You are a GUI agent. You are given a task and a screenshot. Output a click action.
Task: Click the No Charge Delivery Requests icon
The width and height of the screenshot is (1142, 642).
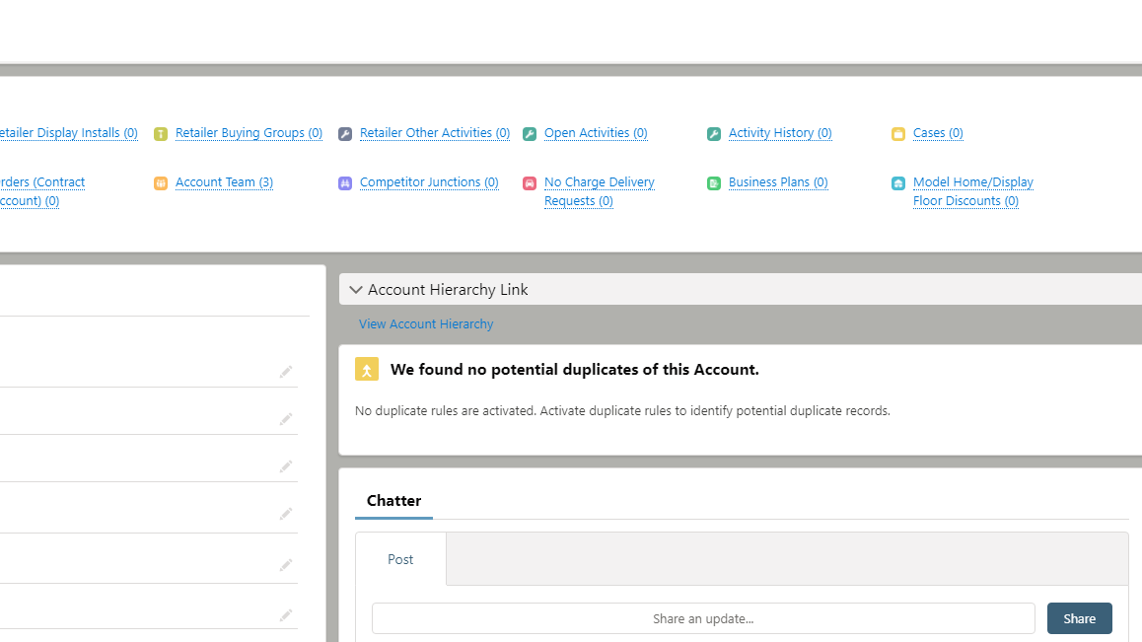tap(530, 183)
